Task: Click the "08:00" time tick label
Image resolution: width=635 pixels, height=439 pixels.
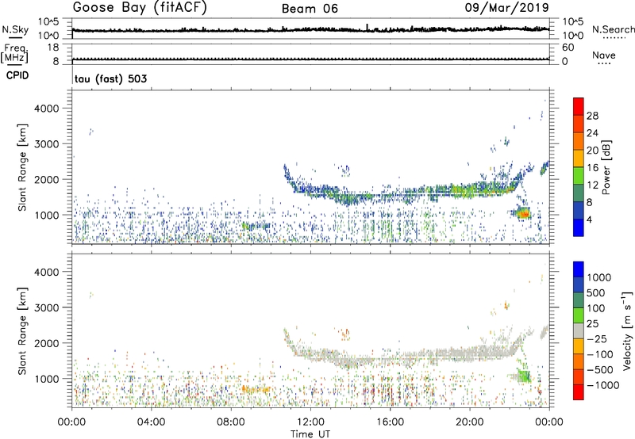Action: [x=230, y=422]
